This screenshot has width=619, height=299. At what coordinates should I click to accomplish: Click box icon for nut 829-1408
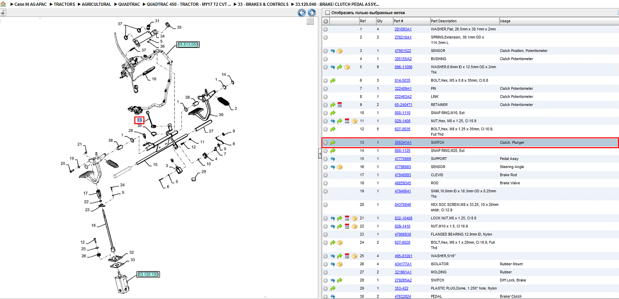coord(354,121)
